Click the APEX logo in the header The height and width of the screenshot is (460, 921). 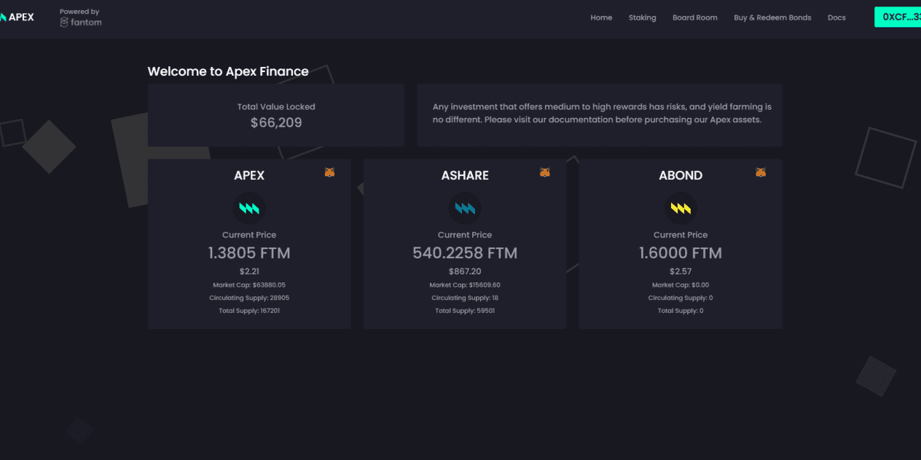click(x=16, y=17)
